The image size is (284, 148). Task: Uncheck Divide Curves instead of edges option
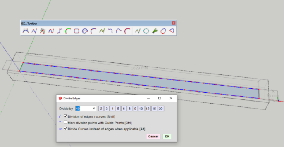(x=66, y=129)
